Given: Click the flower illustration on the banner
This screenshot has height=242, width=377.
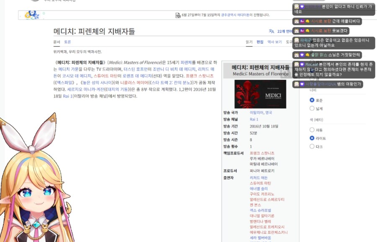Looking at the screenshot, I should pos(32,15).
